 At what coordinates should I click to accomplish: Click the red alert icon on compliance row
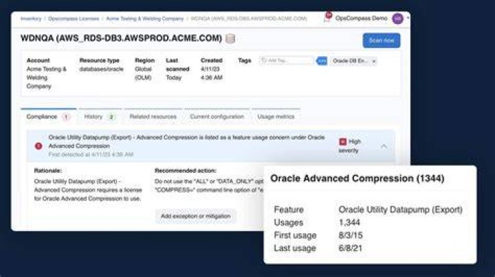pyautogui.click(x=38, y=146)
